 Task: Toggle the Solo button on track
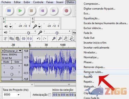click(x=17, y=62)
